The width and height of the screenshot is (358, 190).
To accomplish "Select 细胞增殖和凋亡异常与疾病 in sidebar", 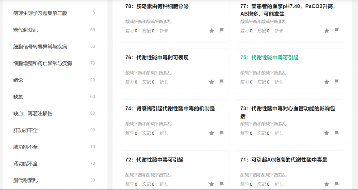I will (x=43, y=63).
